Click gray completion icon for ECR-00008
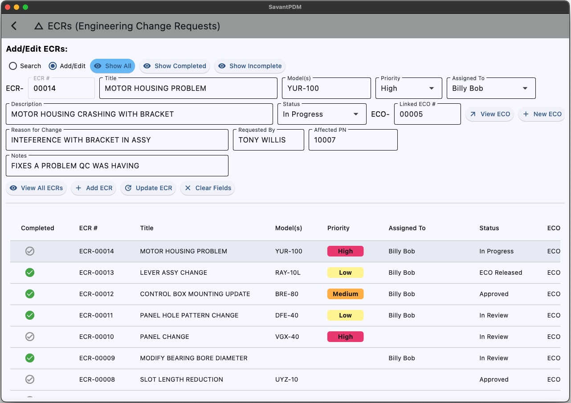 pos(30,379)
